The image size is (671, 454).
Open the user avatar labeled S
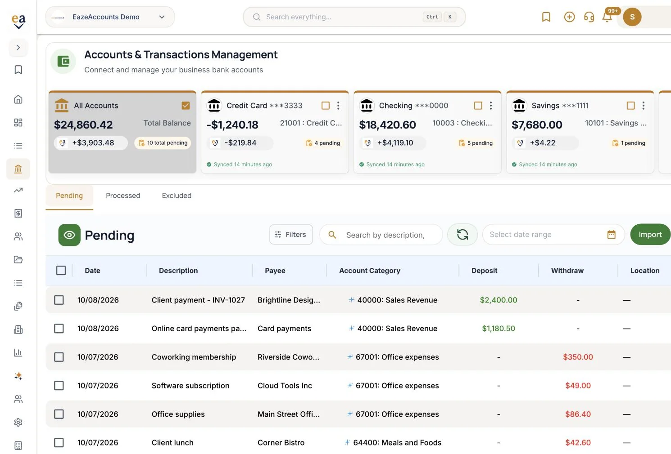pyautogui.click(x=632, y=17)
